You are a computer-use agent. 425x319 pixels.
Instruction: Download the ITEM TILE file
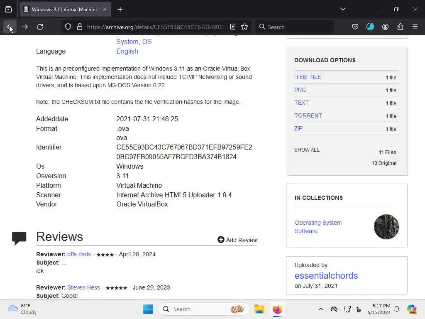point(308,77)
